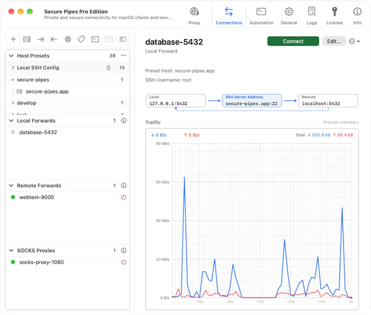Click the Local 127.0.0.1:5432 box

176,101
